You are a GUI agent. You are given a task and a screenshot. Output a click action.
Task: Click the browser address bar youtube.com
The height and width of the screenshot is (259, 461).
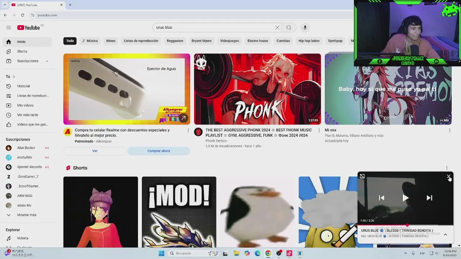[47, 15]
